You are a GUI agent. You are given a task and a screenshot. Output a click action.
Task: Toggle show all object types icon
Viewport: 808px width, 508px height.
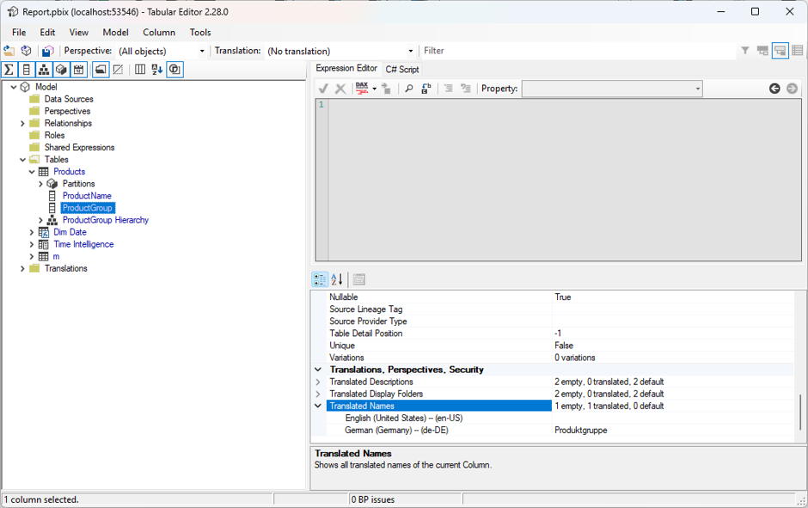[175, 70]
